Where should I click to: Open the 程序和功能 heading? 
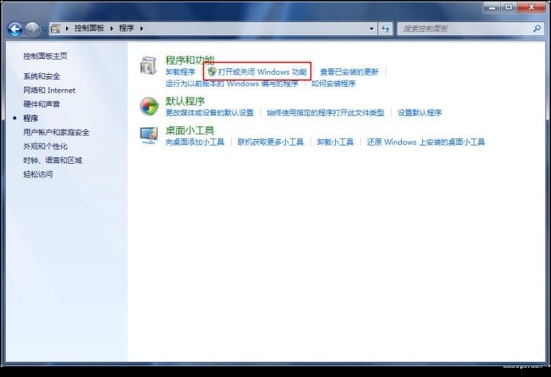coord(190,60)
